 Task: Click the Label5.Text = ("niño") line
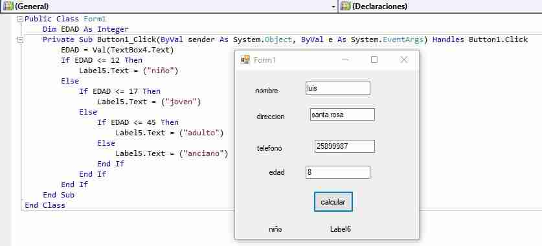129,71
